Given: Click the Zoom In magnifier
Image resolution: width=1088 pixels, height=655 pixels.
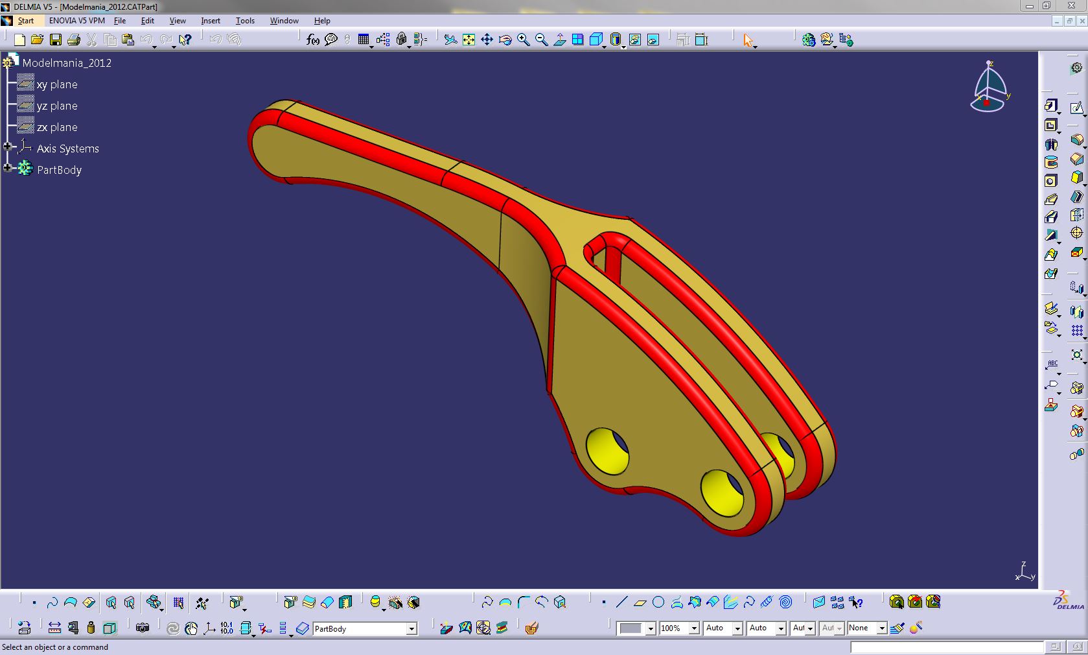Looking at the screenshot, I should point(523,40).
